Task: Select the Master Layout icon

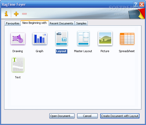Action: tap(83, 38)
